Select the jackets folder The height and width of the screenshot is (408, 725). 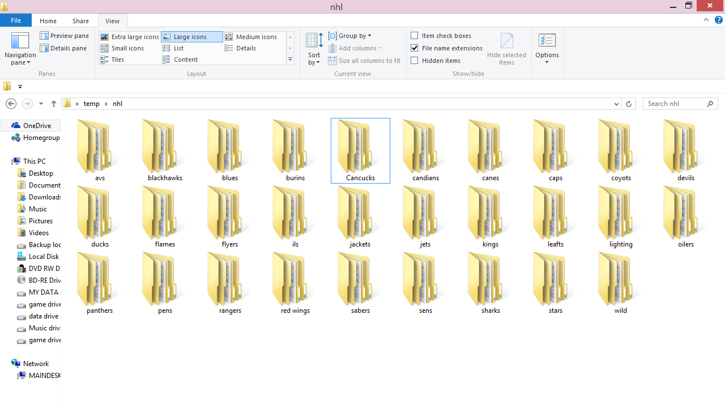click(360, 216)
